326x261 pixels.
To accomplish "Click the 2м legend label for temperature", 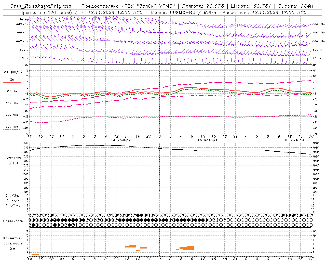I will point(12,80).
